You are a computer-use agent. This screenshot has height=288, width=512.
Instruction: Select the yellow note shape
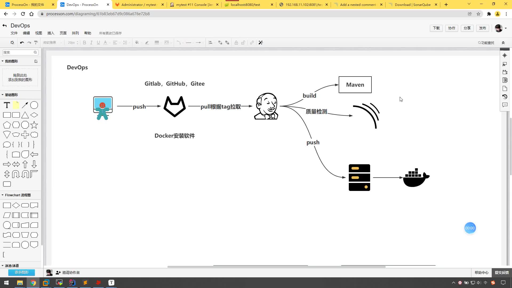pyautogui.click(x=16, y=105)
